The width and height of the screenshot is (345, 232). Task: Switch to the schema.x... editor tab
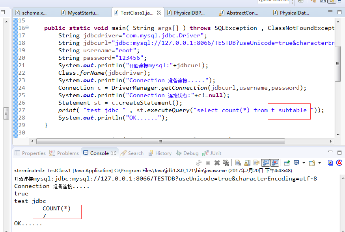pos(31,13)
